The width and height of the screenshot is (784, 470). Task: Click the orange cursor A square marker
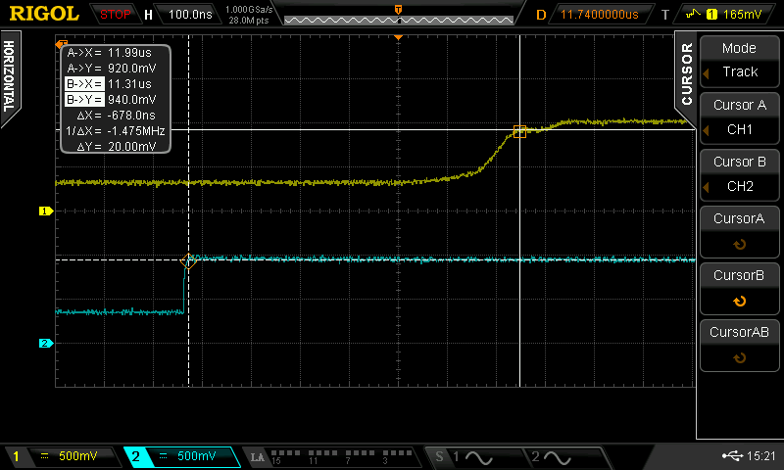pyautogui.click(x=519, y=131)
